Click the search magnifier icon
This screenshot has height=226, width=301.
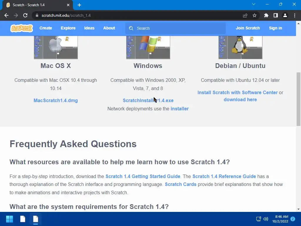131,28
